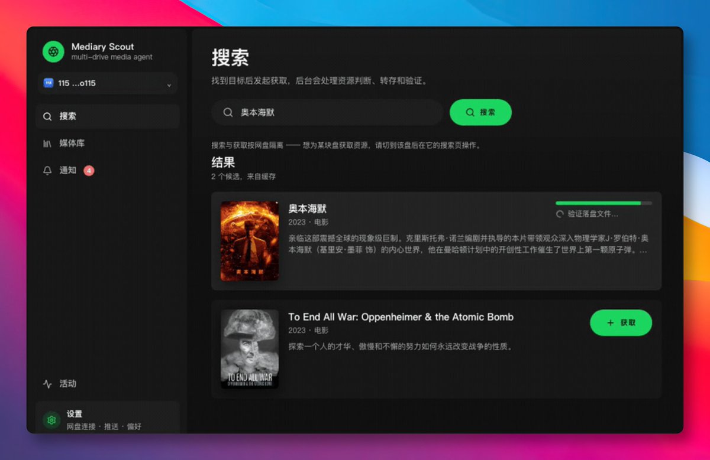Click the 搜索与获取按网盘隔离 hint text
The width and height of the screenshot is (710, 460).
(x=346, y=145)
